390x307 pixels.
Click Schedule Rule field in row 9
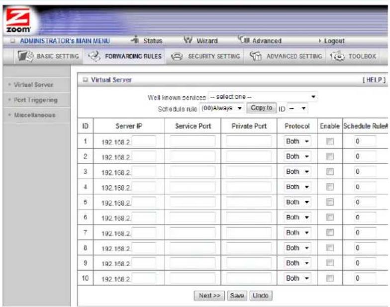click(365, 263)
